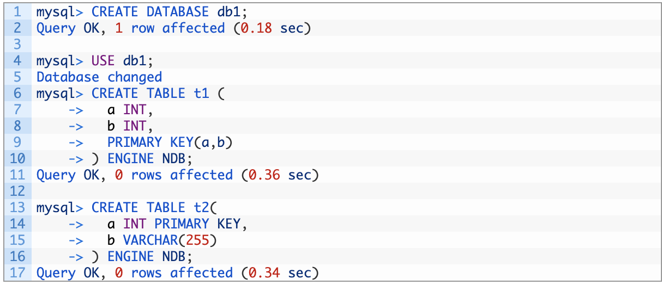Viewport: 662px width, 285px height.
Task: Click the INT type on line 8
Action: pyautogui.click(x=135, y=126)
